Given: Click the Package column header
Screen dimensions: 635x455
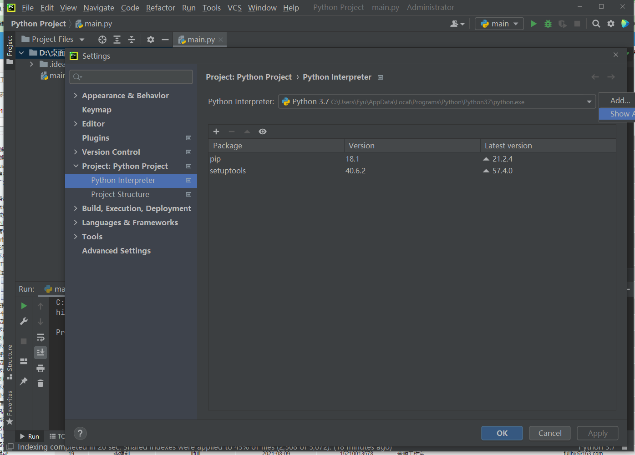Looking at the screenshot, I should click(x=276, y=146).
